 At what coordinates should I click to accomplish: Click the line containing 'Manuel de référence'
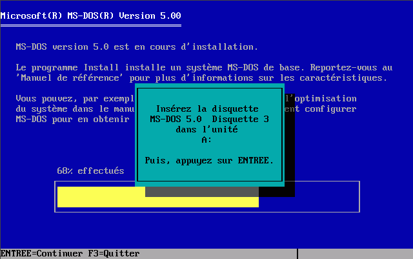(x=201, y=78)
